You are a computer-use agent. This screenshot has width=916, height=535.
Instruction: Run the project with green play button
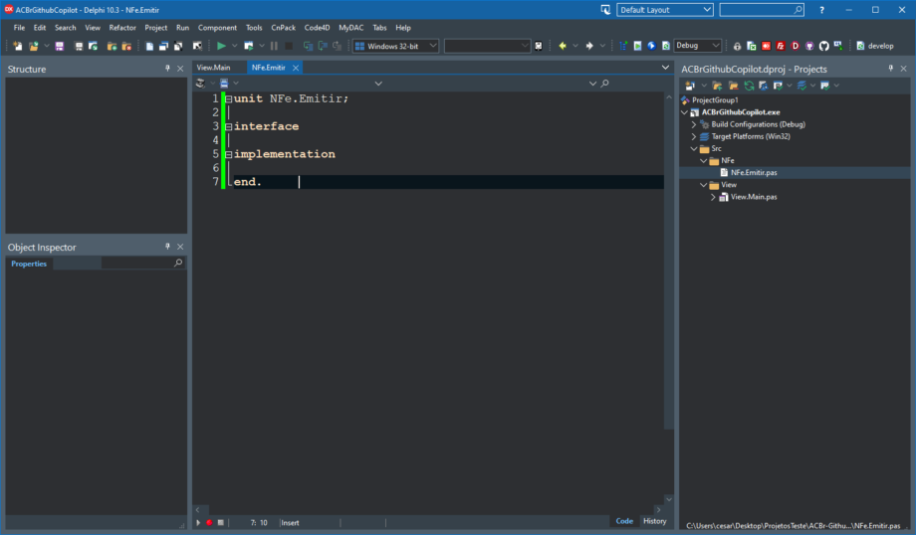tap(221, 46)
